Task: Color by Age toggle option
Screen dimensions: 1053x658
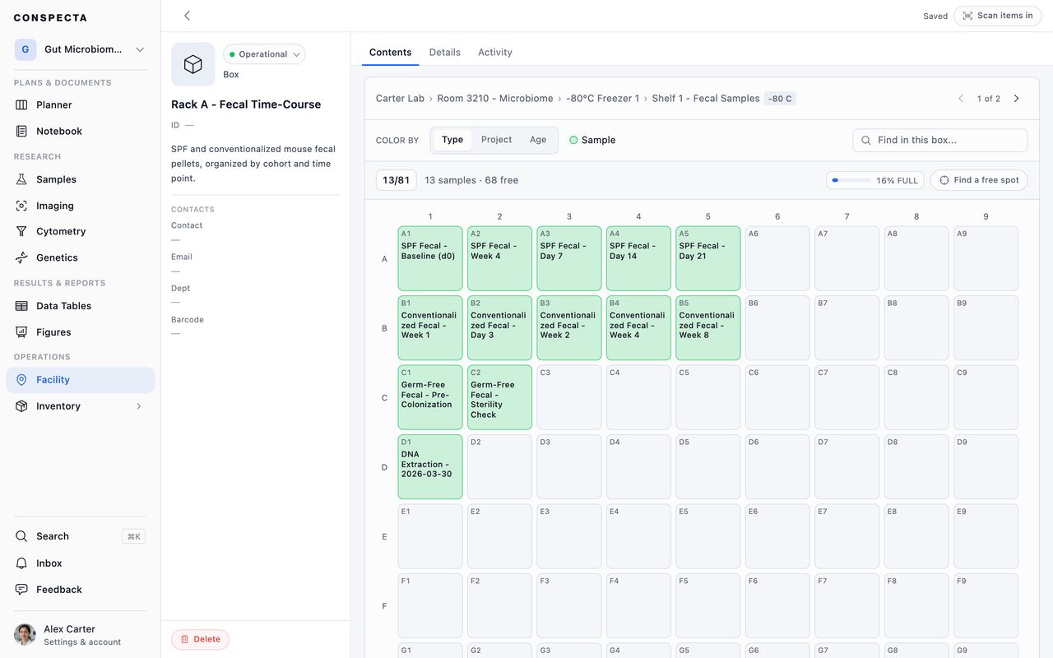Action: click(538, 140)
